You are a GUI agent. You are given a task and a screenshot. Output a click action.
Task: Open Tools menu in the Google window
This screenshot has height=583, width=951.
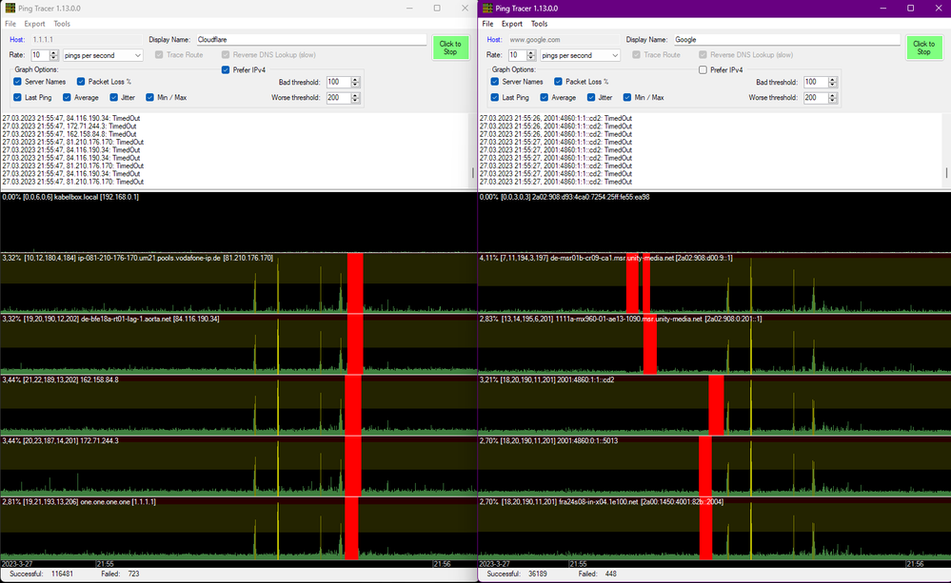pos(539,24)
